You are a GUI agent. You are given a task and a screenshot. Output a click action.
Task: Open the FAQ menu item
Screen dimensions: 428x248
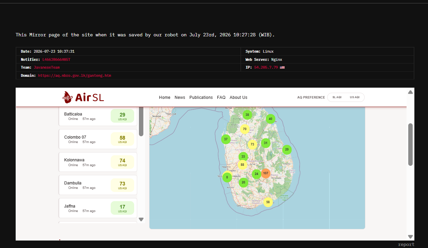(x=221, y=98)
